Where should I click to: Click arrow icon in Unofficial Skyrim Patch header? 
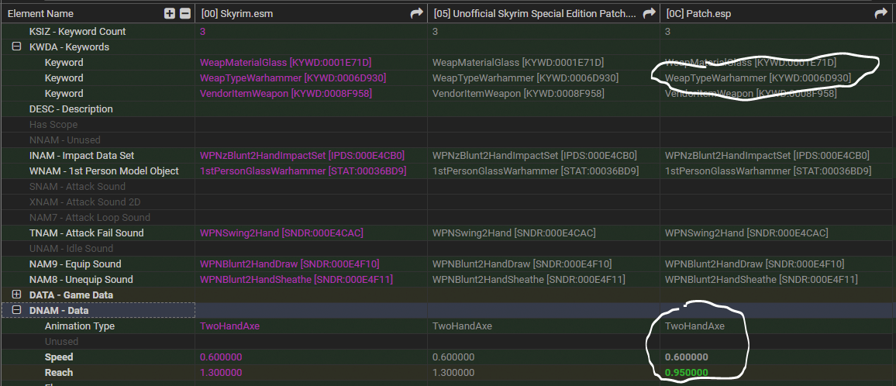click(649, 13)
